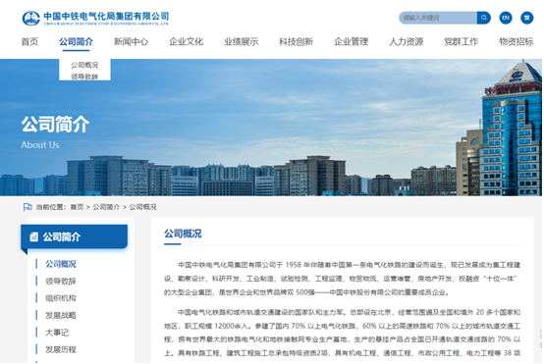Open 发展战略 in the sidebar list
Image resolution: width=544 pixels, height=364 pixels.
61,315
